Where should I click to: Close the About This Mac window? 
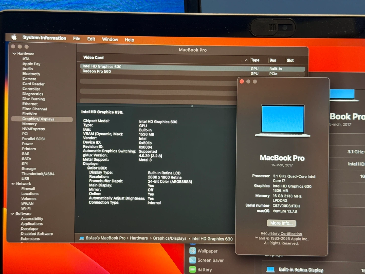point(242,81)
